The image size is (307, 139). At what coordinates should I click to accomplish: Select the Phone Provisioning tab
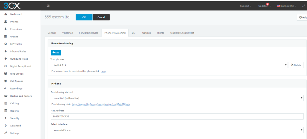(115, 33)
